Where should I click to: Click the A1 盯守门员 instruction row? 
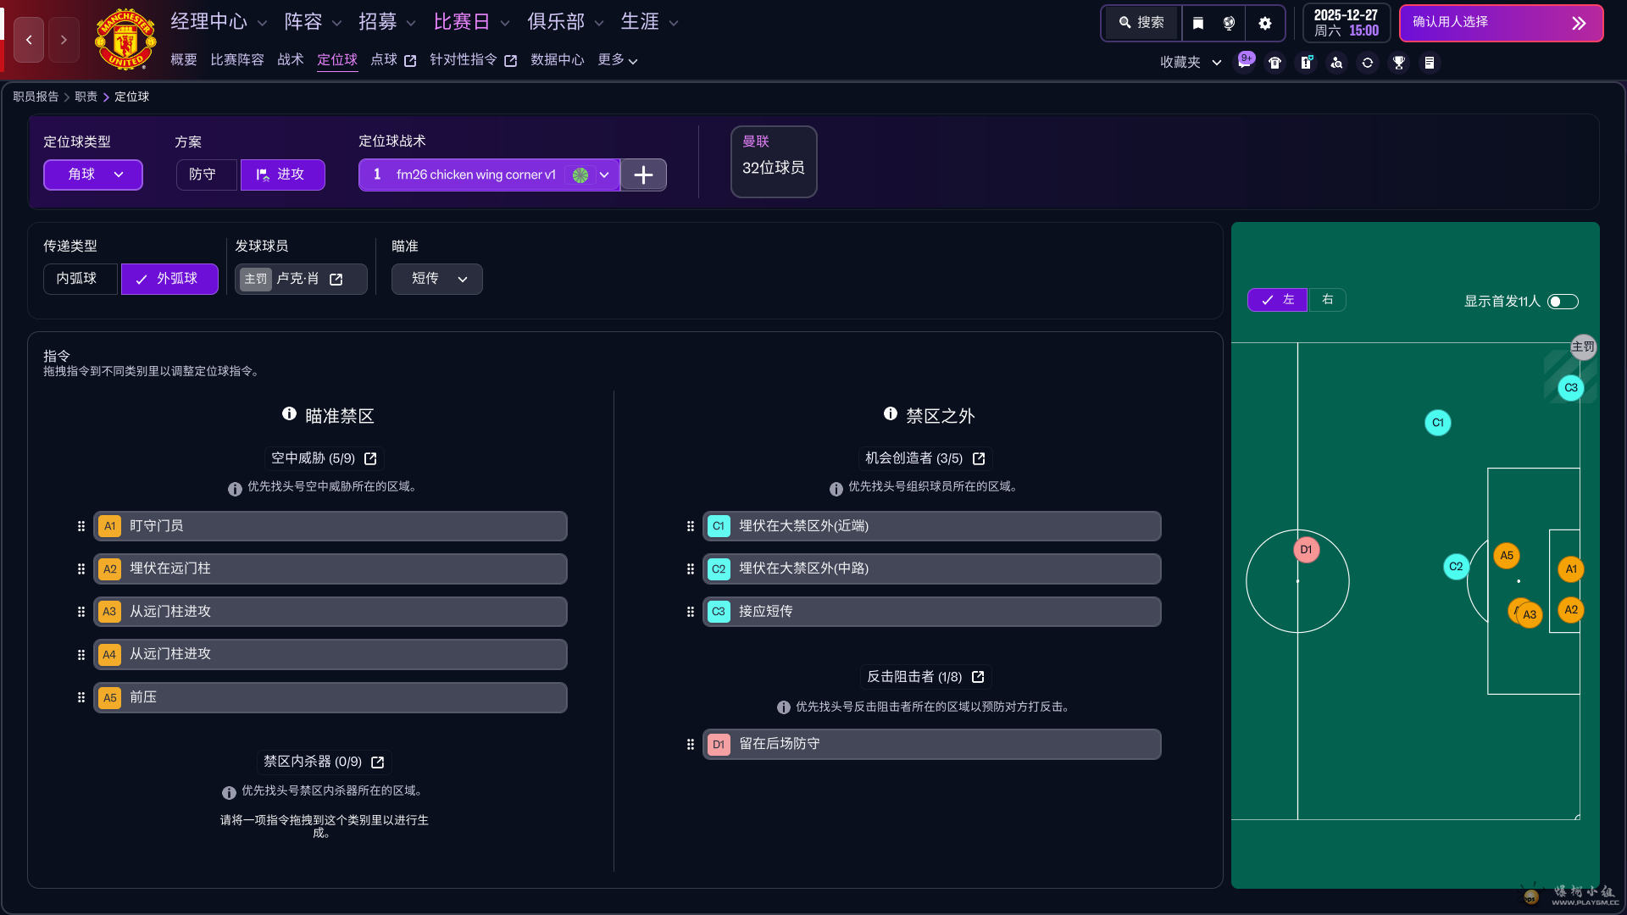point(330,526)
